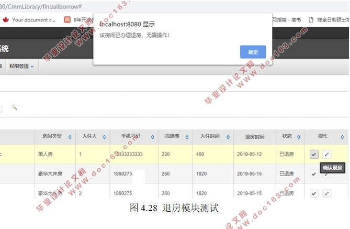Confirm checkout checkmark for first 豪华大床房 row
This screenshot has width=350, height=229.
point(314,174)
